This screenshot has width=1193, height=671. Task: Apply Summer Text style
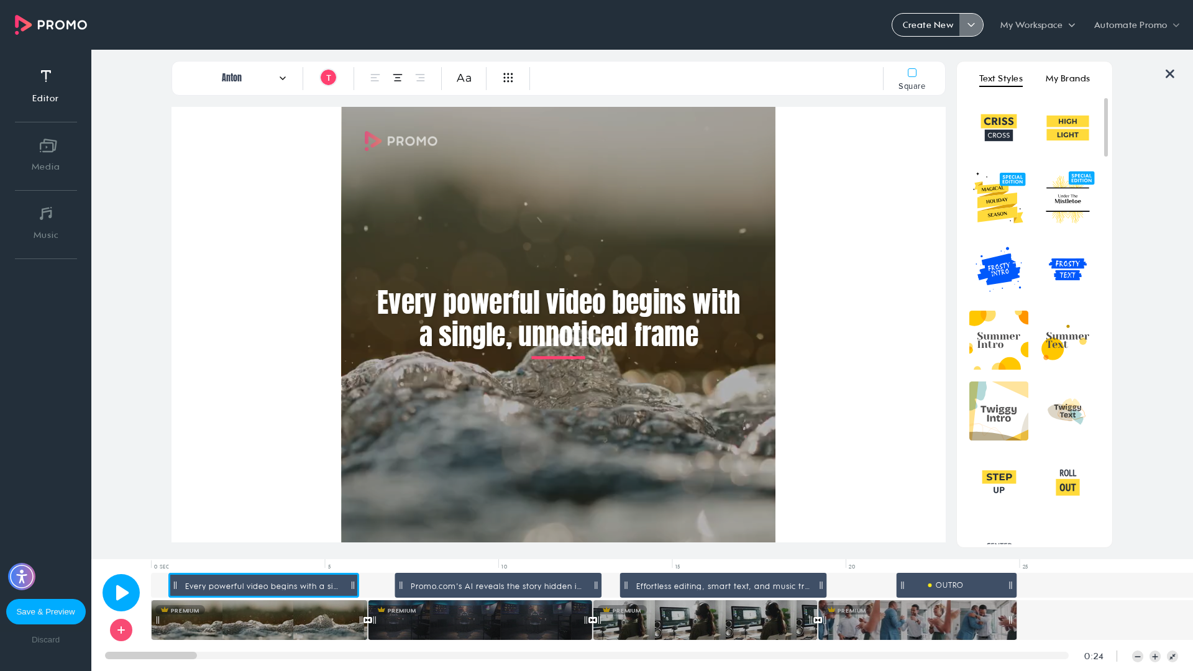(1067, 340)
